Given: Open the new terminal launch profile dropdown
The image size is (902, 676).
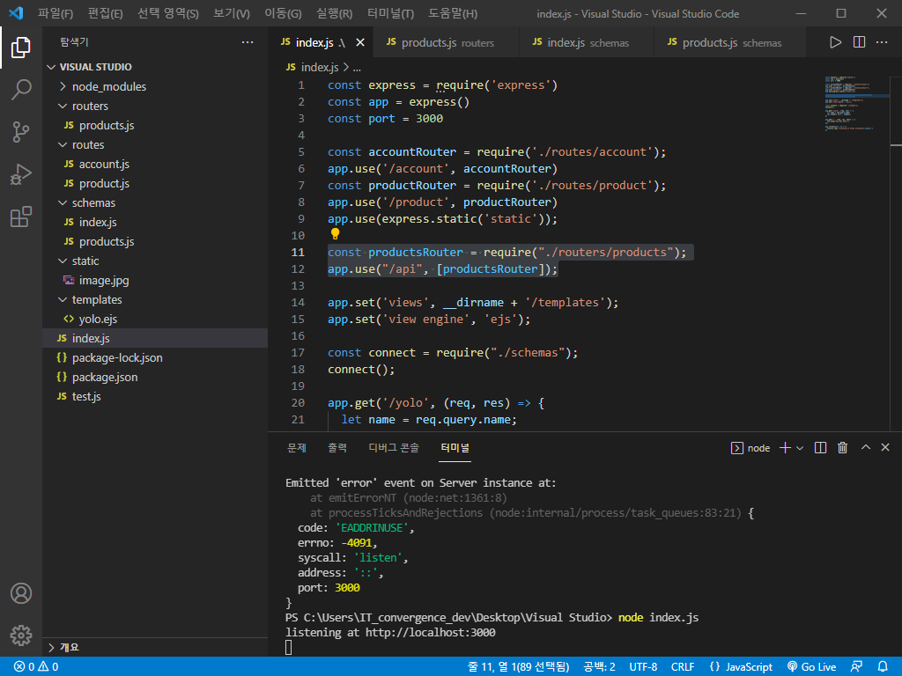Looking at the screenshot, I should tap(800, 448).
